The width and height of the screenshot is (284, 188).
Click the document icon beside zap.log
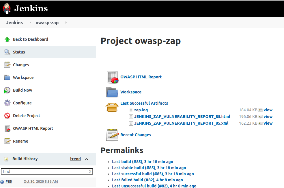[x=131, y=110]
